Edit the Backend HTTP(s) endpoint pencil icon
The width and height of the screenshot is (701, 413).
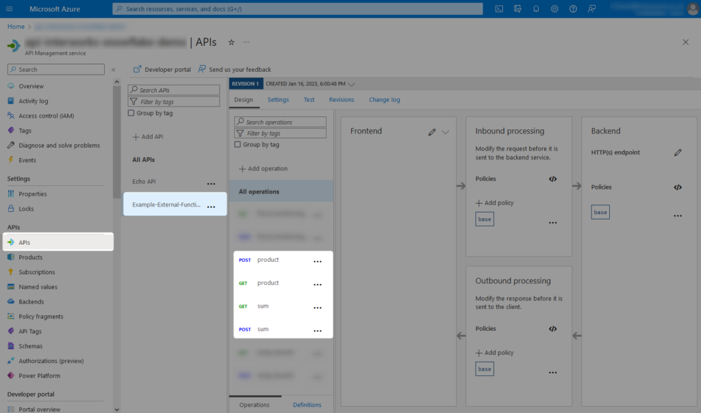click(678, 152)
